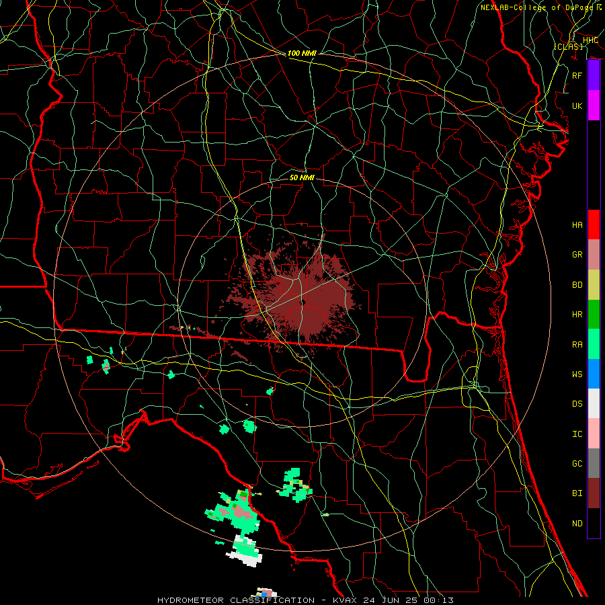Click the BD legend label

577,285
